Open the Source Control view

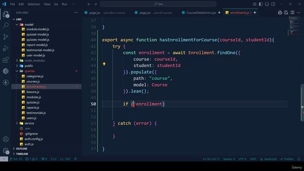click(x=6, y=37)
